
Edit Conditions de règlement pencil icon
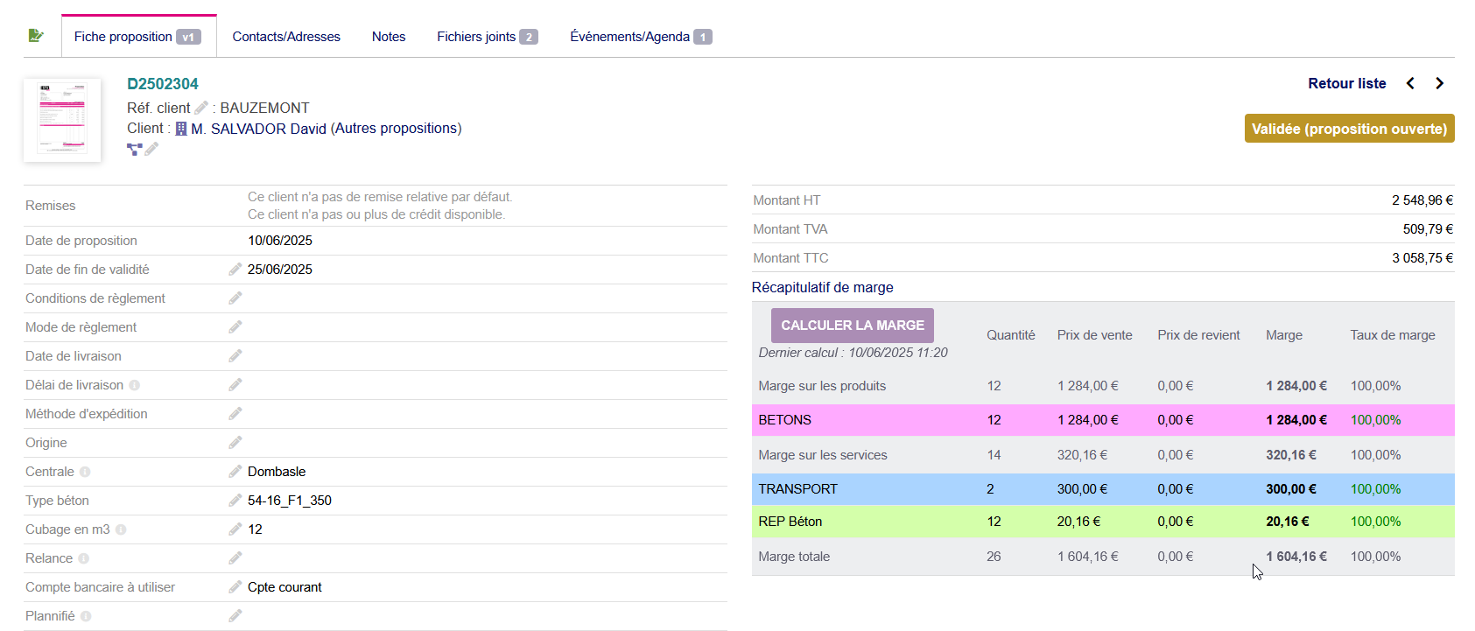click(235, 298)
